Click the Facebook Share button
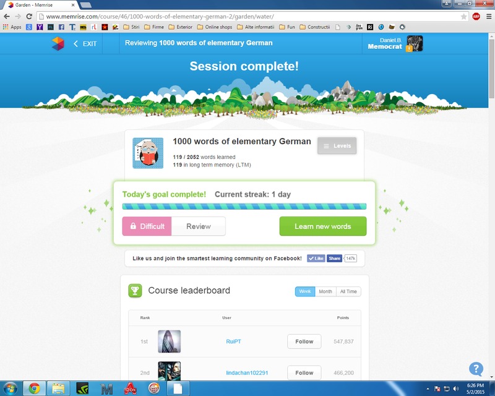 (334, 258)
